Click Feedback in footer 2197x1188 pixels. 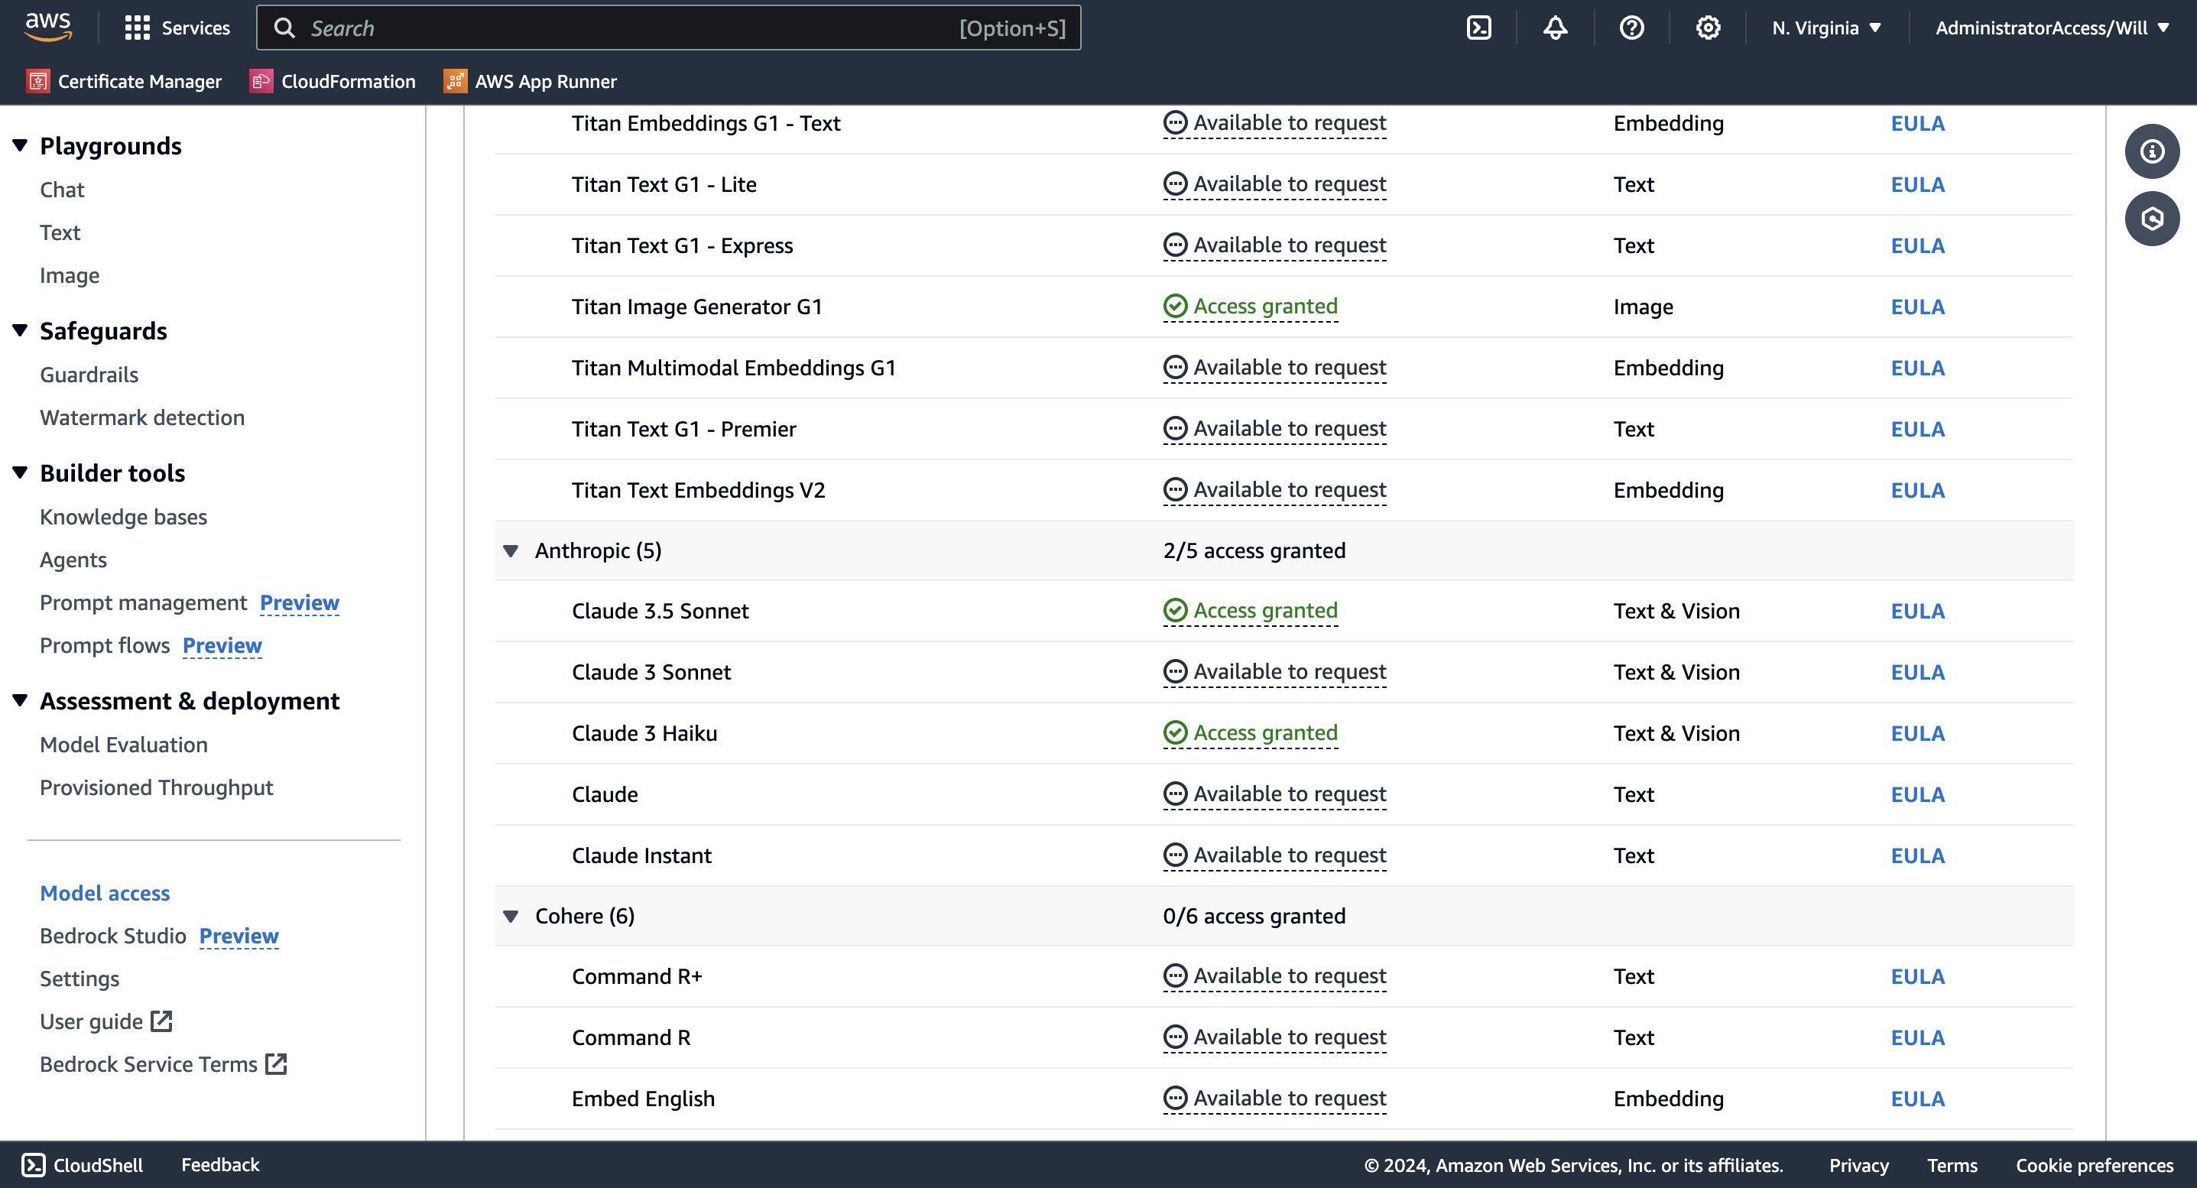coord(220,1165)
